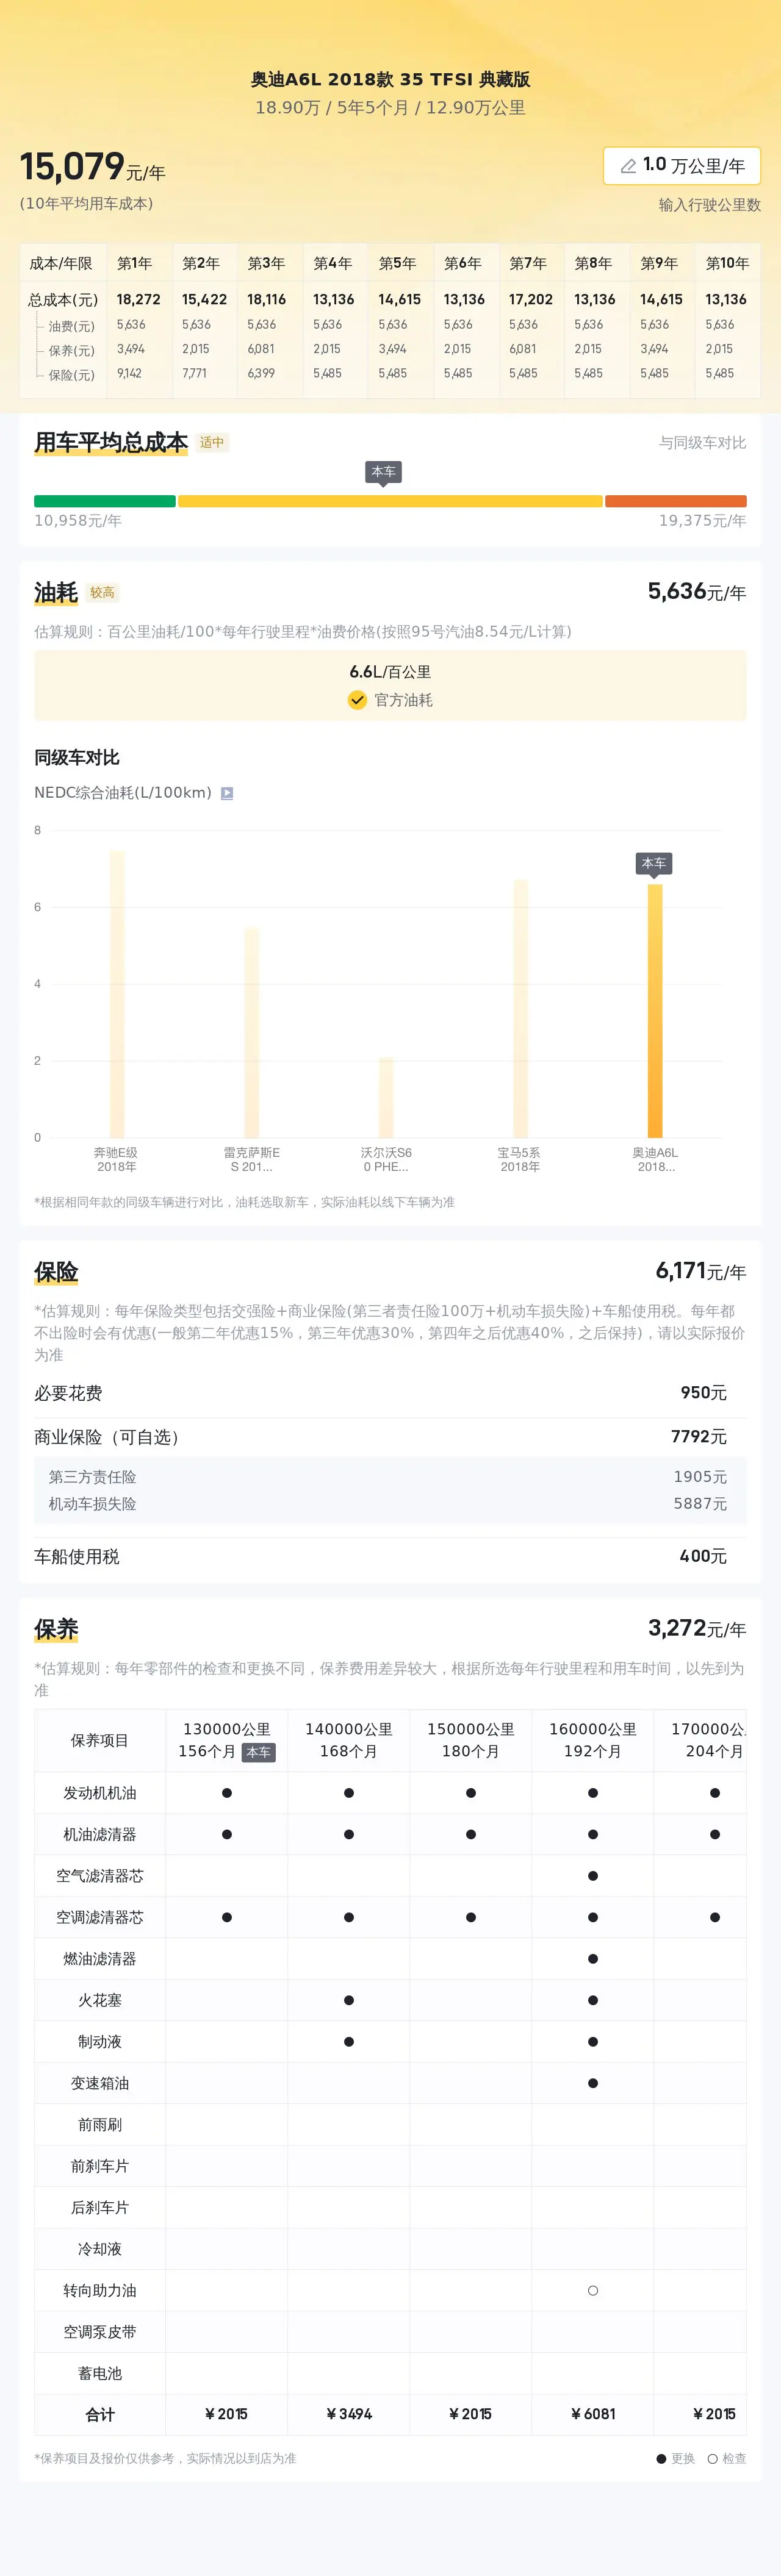Viewport: 781px width, 2576px height.
Task: Click the 9,142 insurance value
Action: pos(129,373)
